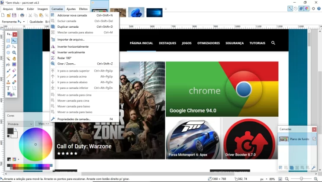Screen dimensions: 322x182
Task: Select the Line/Curve tool
Action: click(14, 88)
